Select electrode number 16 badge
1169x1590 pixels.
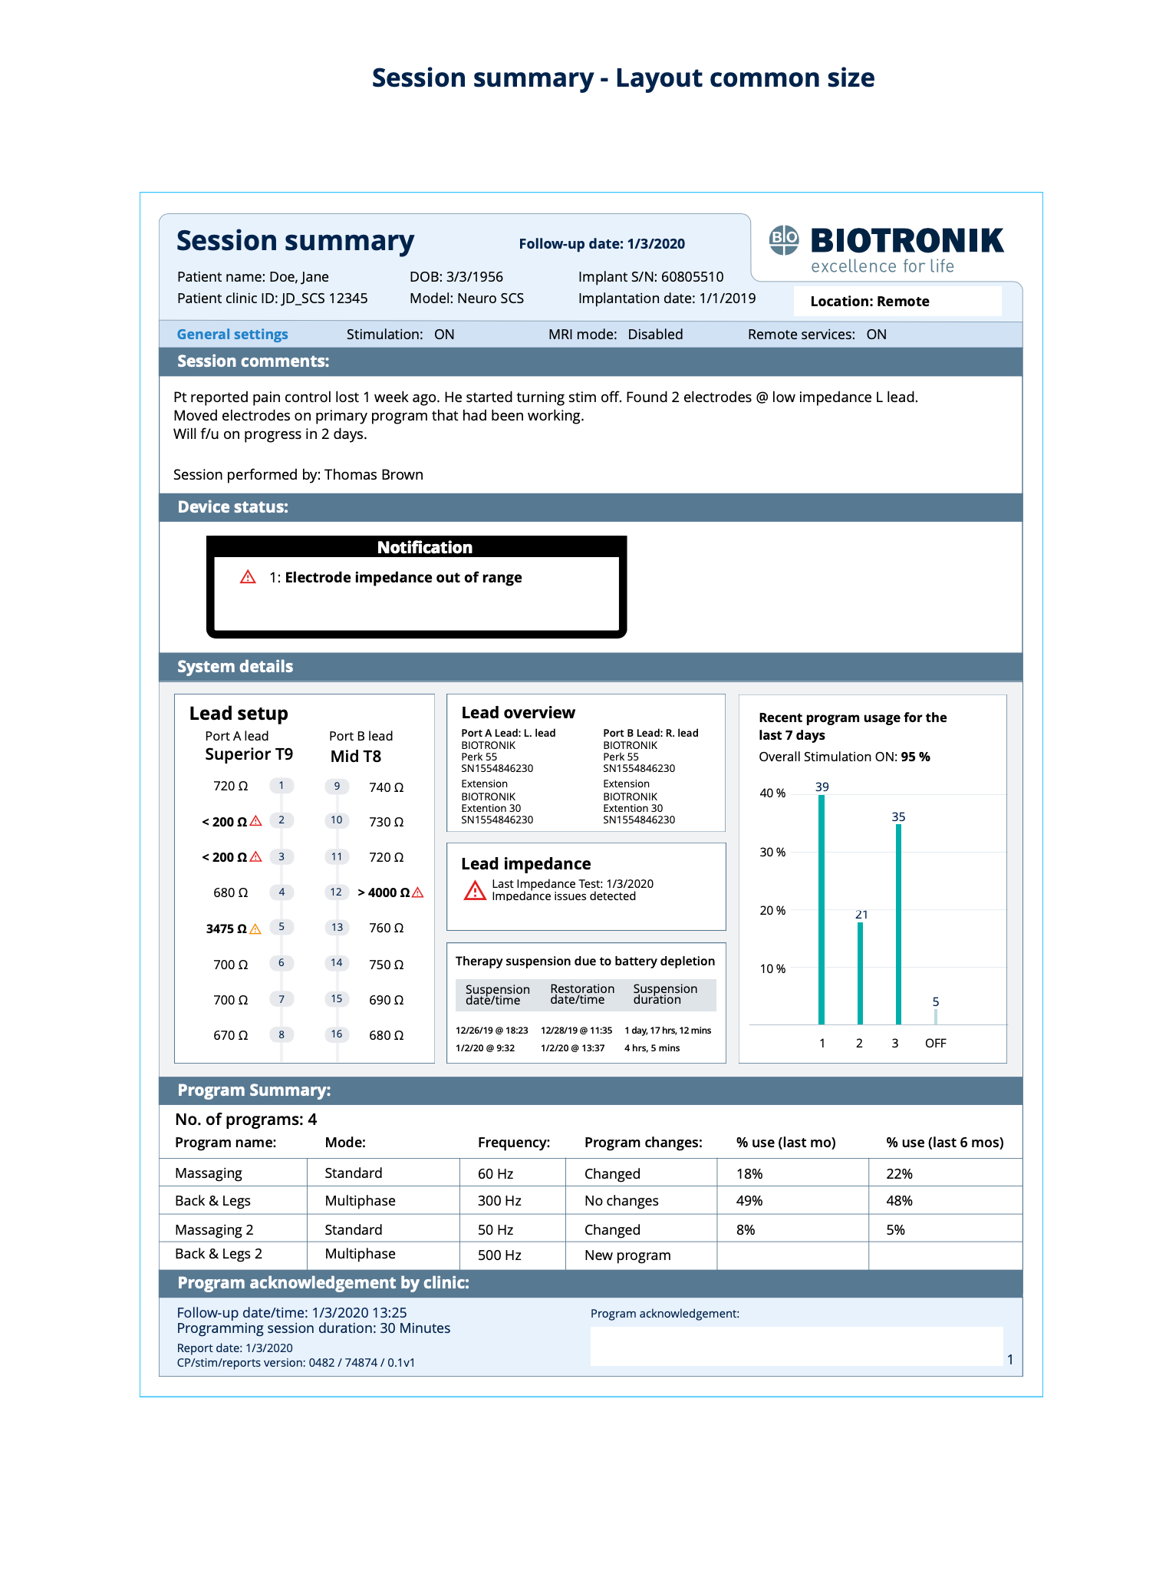coord(337,1034)
